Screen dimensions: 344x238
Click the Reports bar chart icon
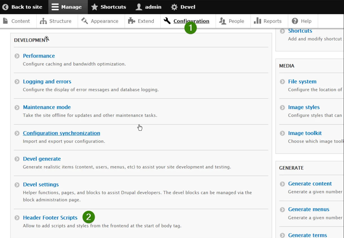(258, 21)
